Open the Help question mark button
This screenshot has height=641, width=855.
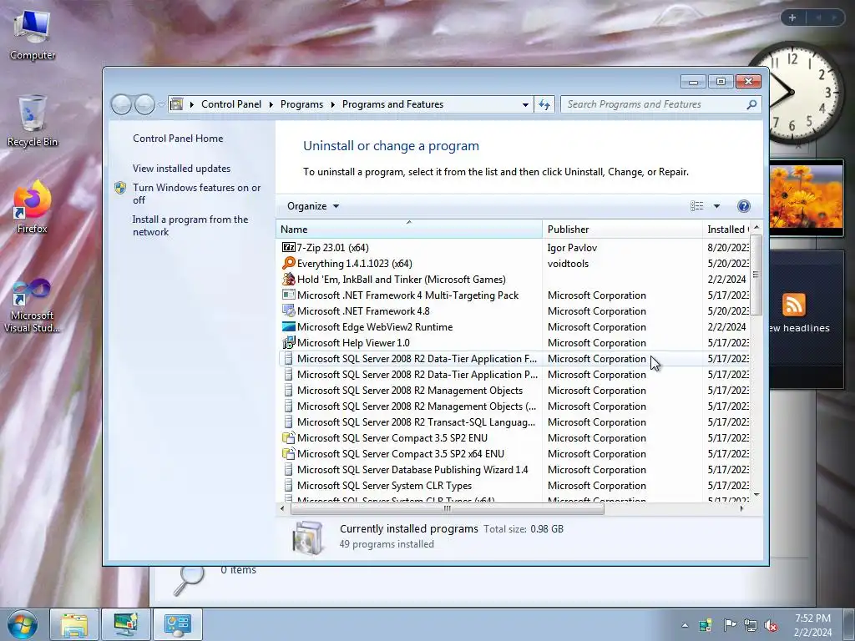(744, 206)
